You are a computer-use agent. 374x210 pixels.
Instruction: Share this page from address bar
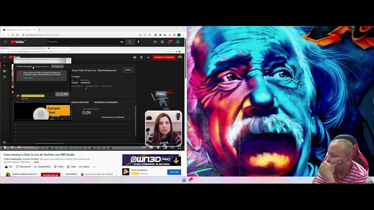145,35
